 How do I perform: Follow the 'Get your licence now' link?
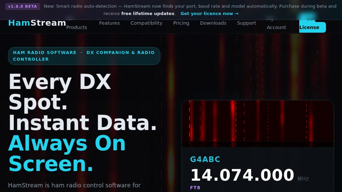point(209,13)
